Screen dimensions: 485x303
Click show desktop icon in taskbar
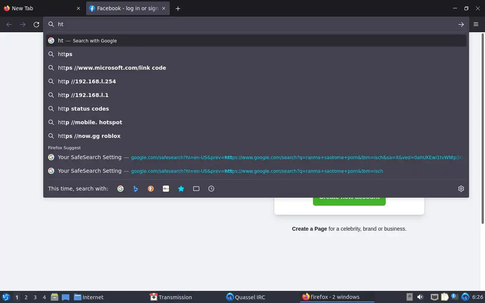tap(66, 297)
